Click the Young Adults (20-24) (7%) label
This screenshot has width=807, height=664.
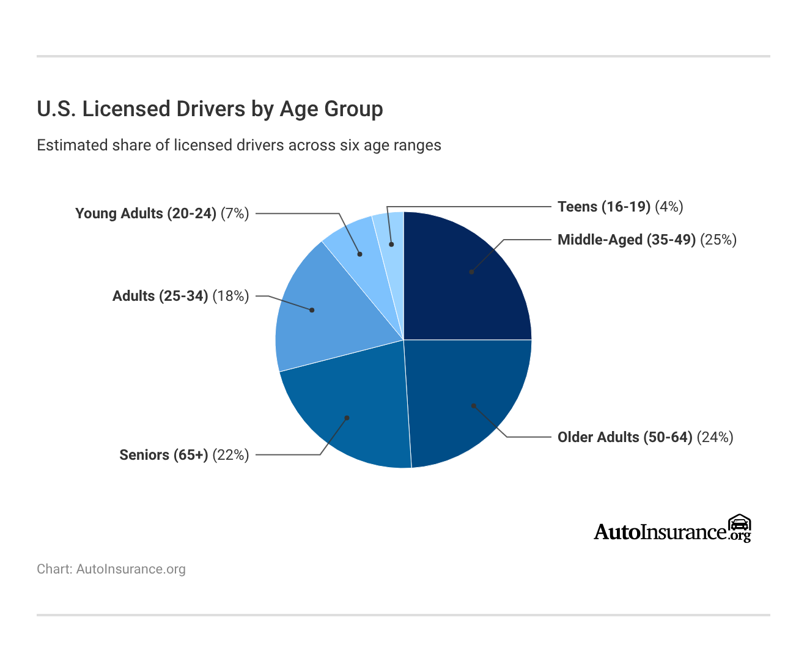tap(162, 213)
